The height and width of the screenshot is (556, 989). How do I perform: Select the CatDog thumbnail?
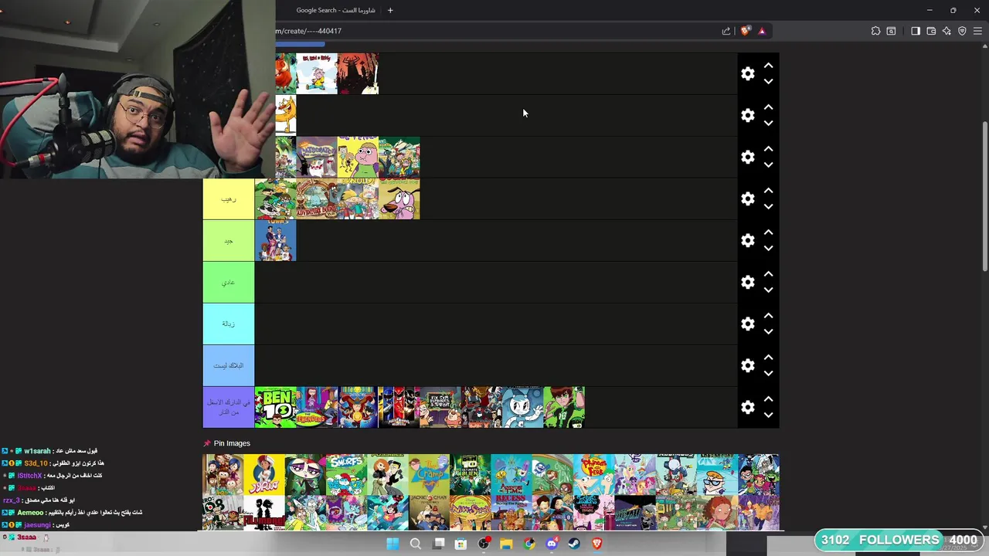(286, 116)
